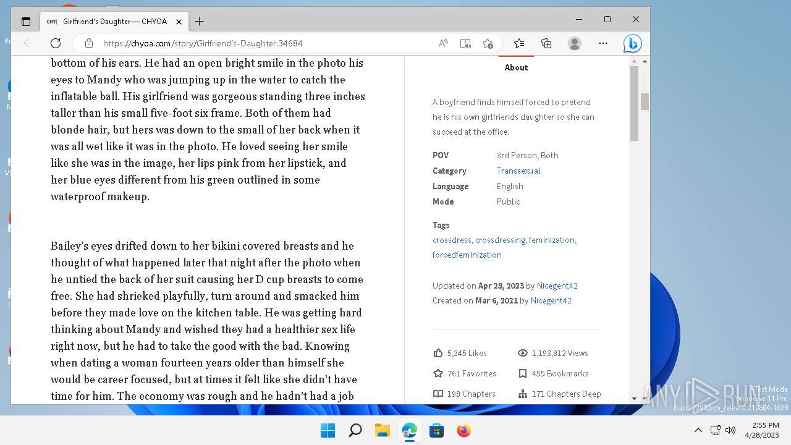This screenshot has width=791, height=445.
Task: Open Read Aloud icon in address bar
Action: pos(443,43)
